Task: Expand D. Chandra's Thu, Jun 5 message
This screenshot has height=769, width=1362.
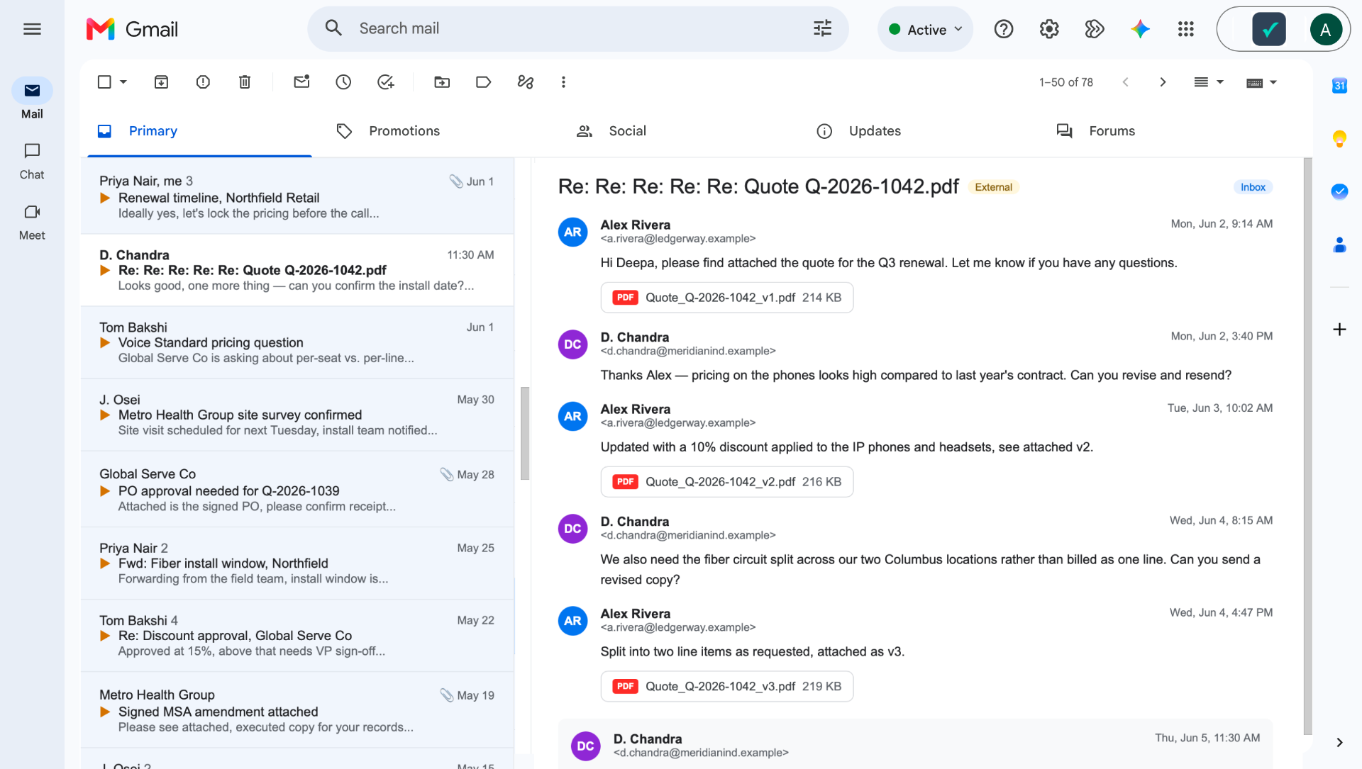Action: [x=915, y=744]
